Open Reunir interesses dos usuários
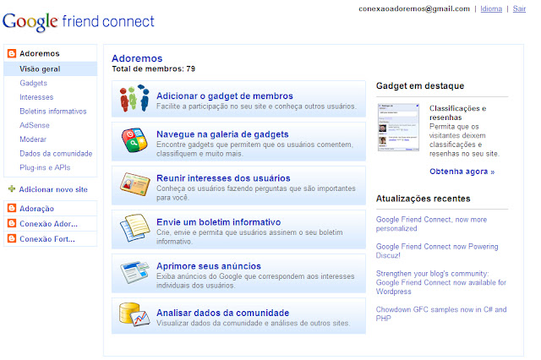Viewport: 541px width, 360px height. [x=223, y=178]
